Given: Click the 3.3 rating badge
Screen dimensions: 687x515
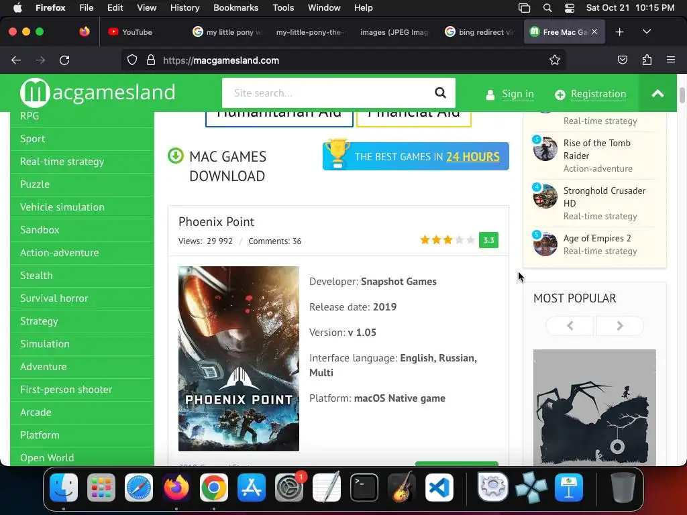Looking at the screenshot, I should [x=488, y=240].
